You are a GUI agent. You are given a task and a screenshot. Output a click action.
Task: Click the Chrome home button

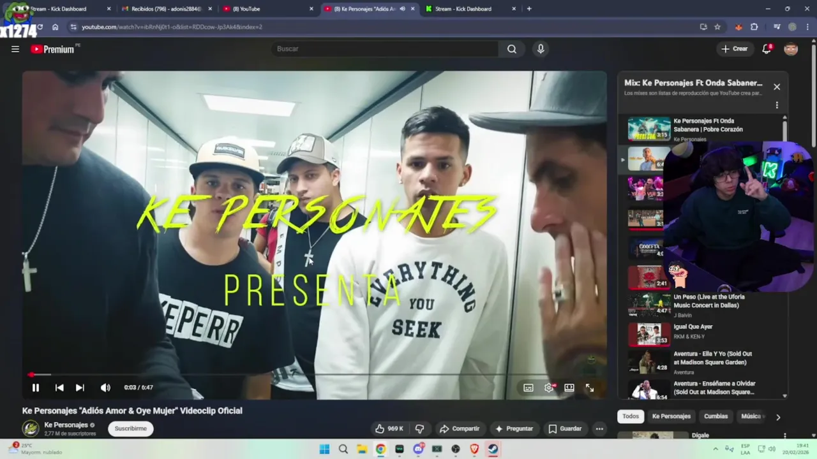[x=56, y=27]
